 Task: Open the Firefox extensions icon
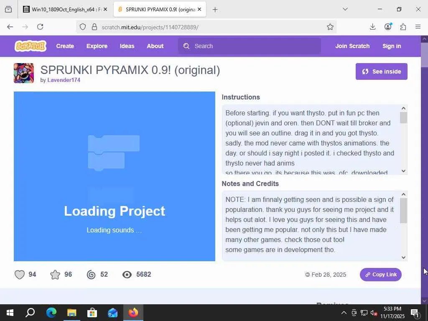coord(403,27)
